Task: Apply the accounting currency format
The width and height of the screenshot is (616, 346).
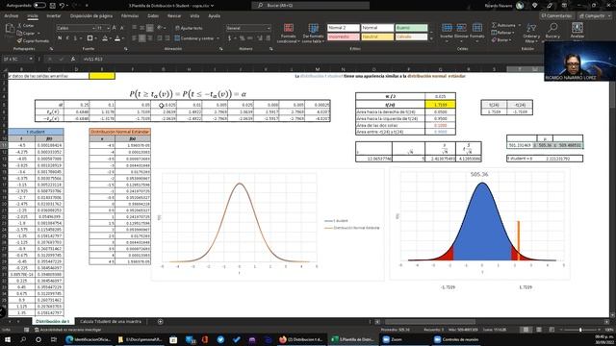Action: (x=229, y=38)
